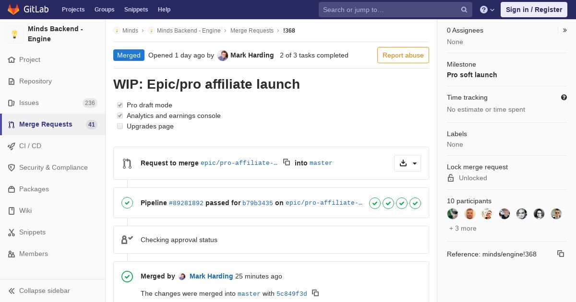Click the lock icon next to Unlocked

pos(451,178)
